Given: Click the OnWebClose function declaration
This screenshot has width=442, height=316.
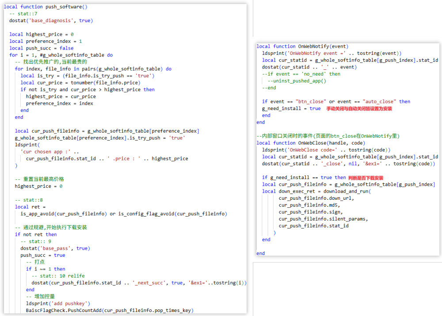Looking at the screenshot, I should (x=309, y=143).
